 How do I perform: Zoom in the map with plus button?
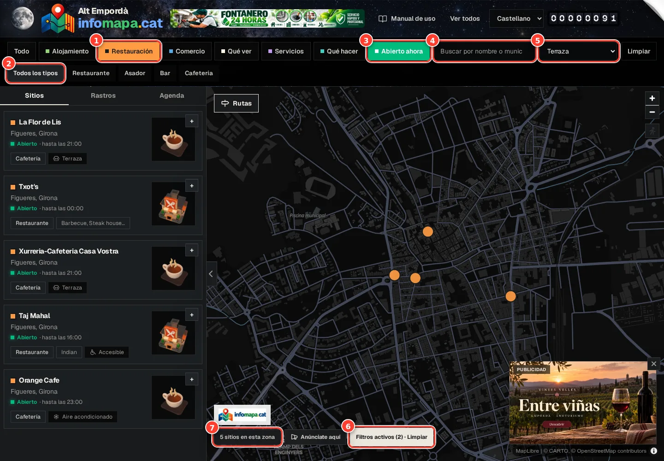pyautogui.click(x=652, y=98)
